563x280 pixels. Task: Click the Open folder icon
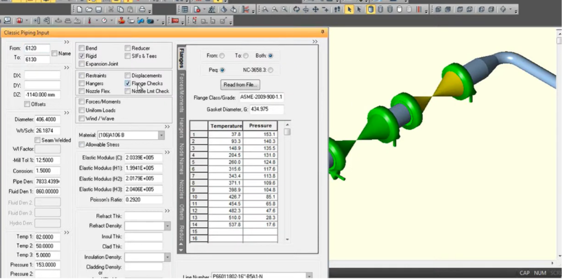89,9
